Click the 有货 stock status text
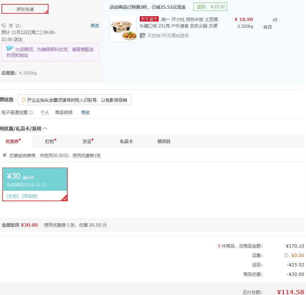This screenshot has height=295, width=306. pos(267,27)
